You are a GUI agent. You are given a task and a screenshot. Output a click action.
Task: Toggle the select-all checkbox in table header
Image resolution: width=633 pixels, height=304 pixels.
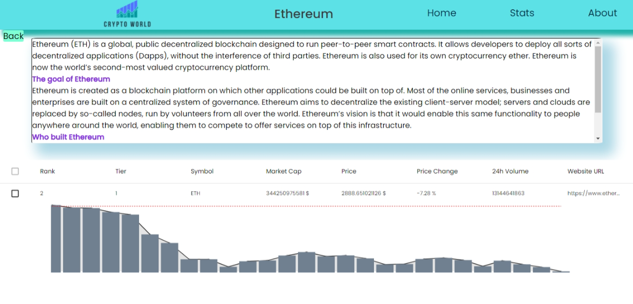(x=15, y=171)
